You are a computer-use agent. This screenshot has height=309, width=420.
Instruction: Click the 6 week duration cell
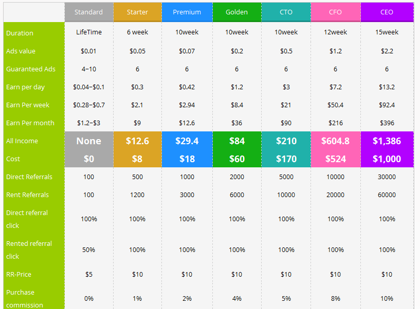point(137,32)
